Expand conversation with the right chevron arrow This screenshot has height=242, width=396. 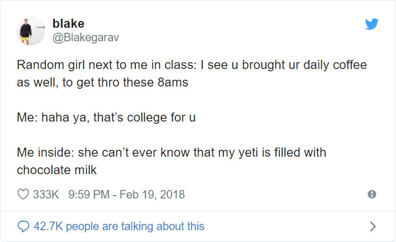pos(372,226)
